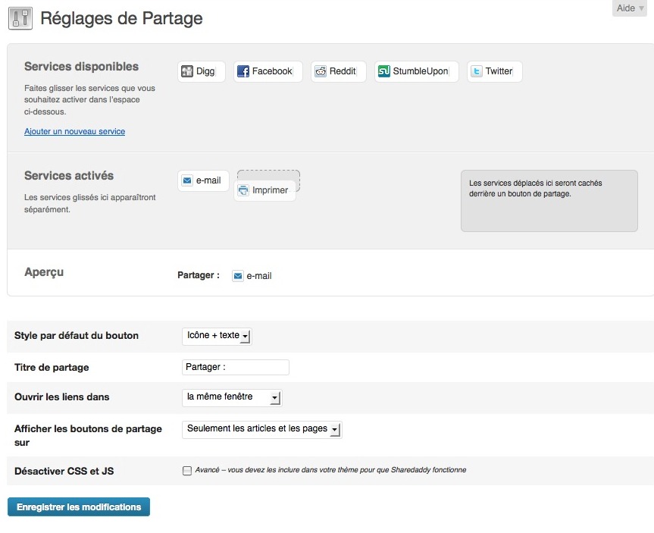Click the Digg service icon
Image resolution: width=654 pixels, height=533 pixels.
(187, 71)
